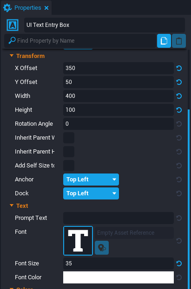This screenshot has height=289, width=191.
Task: Copy properties with the copy icon
Action: click(x=164, y=41)
